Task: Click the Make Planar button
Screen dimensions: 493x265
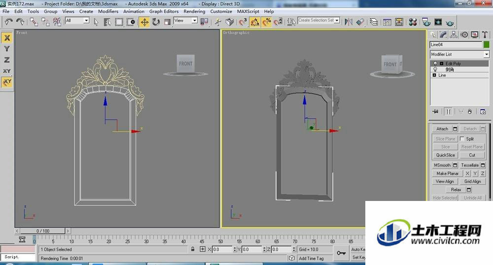Action: 448,173
